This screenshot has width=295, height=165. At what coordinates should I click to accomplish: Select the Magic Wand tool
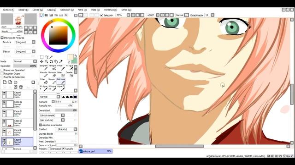tap(51, 57)
